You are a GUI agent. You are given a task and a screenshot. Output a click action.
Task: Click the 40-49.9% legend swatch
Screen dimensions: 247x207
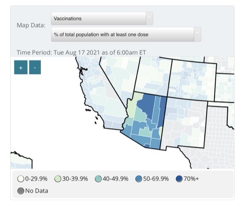click(x=98, y=179)
